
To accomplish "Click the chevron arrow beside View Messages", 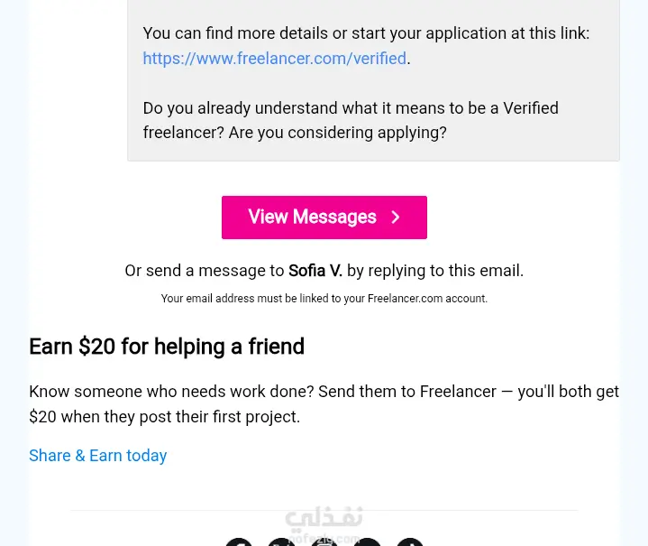I will 395,217.
